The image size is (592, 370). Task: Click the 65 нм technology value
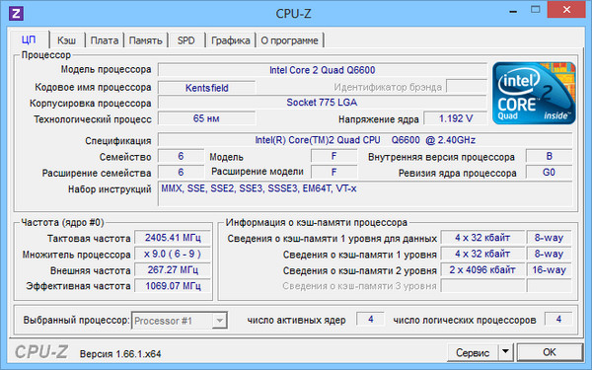click(207, 118)
